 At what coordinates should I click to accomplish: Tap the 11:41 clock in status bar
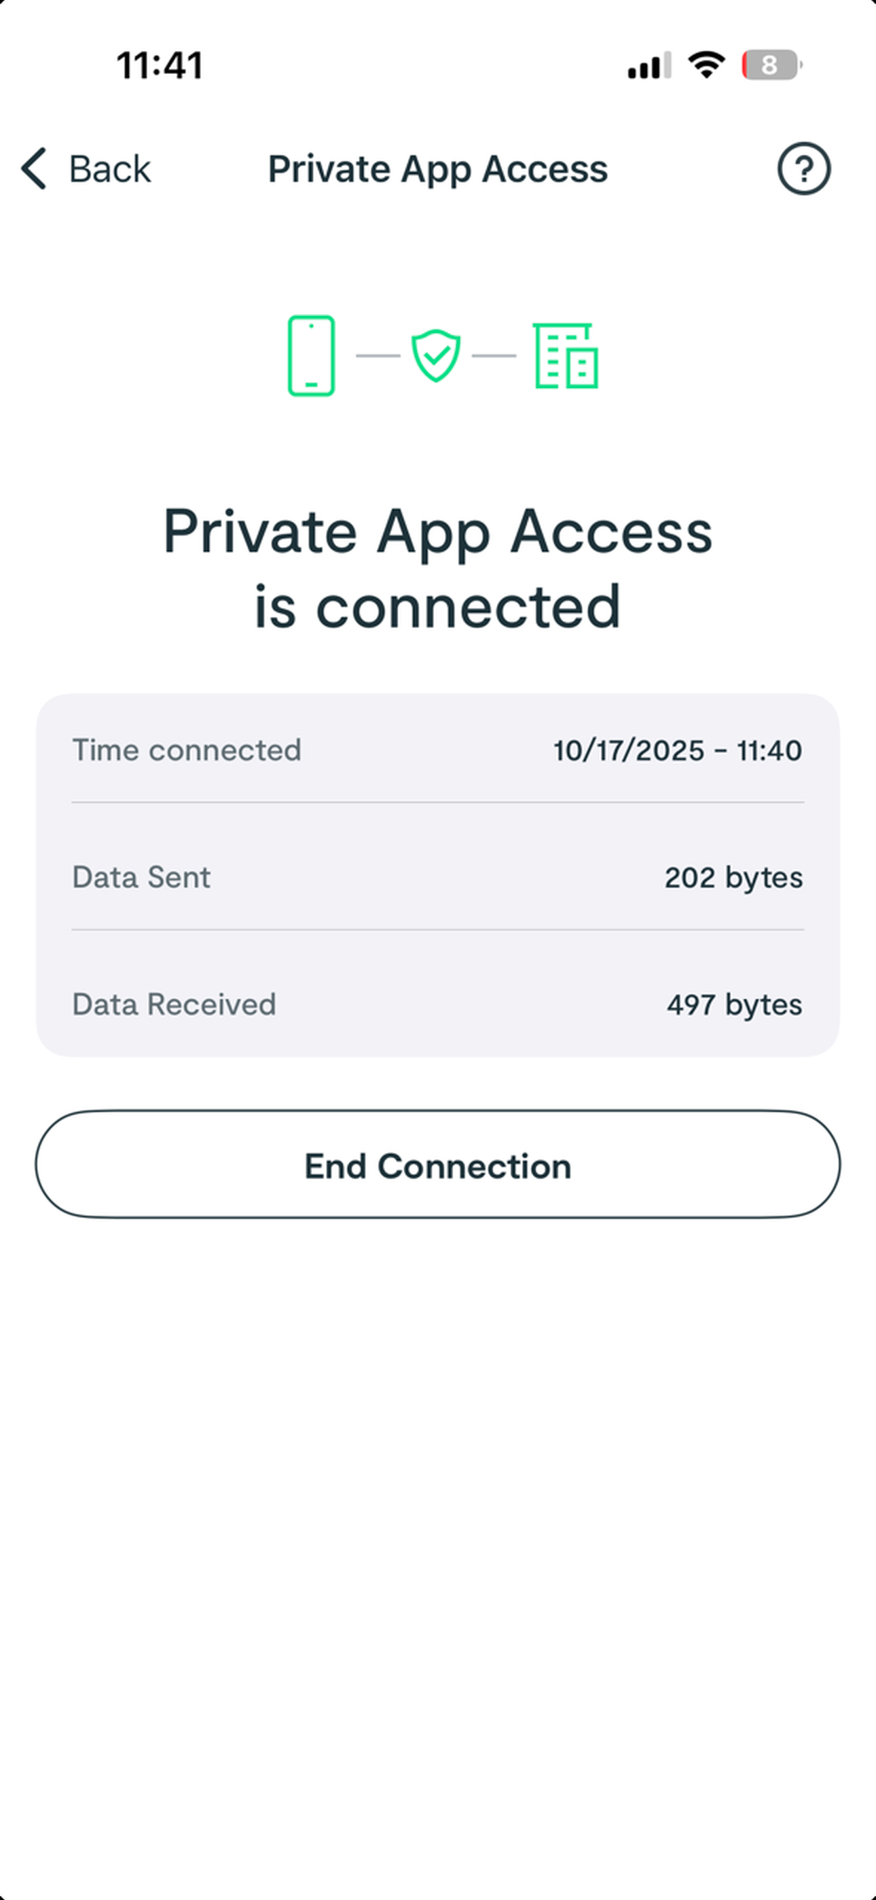coord(160,65)
